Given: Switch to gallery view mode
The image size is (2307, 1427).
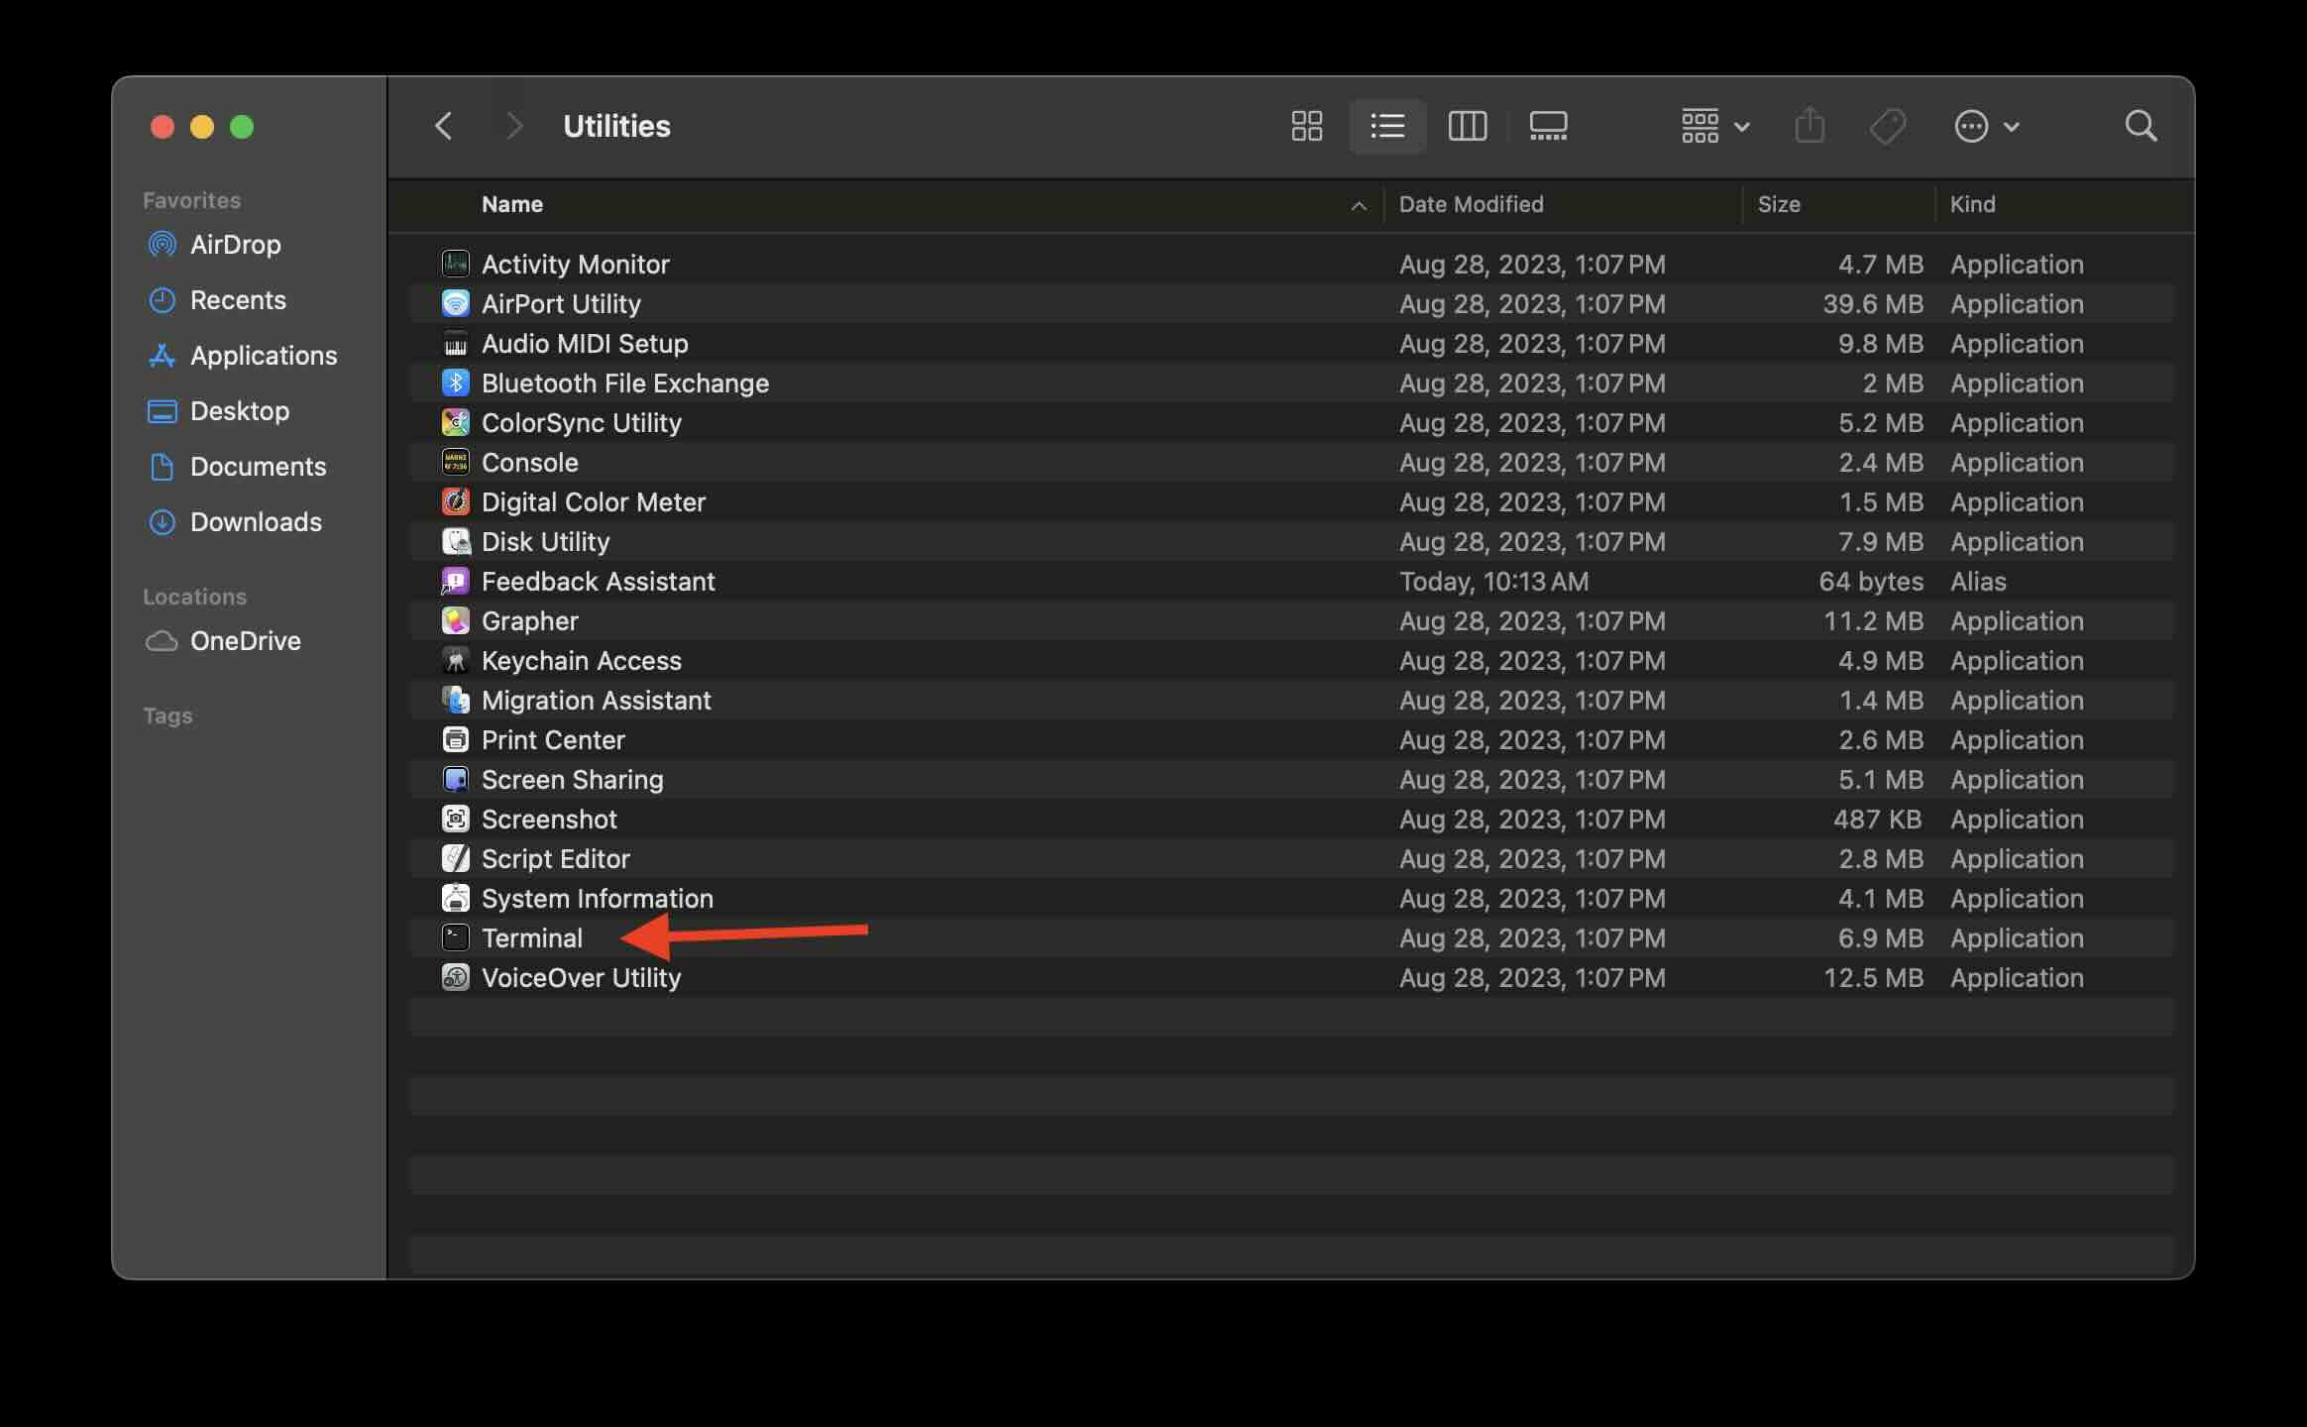Looking at the screenshot, I should 1547,126.
